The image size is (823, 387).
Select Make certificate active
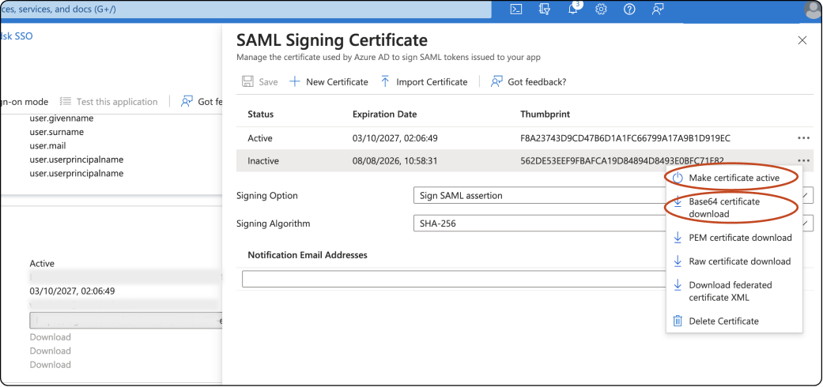[x=734, y=178]
